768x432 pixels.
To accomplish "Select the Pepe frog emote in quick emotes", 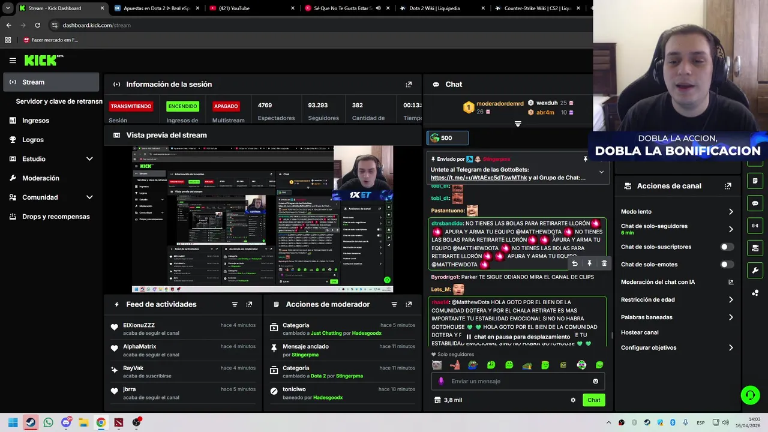I will (x=473, y=365).
